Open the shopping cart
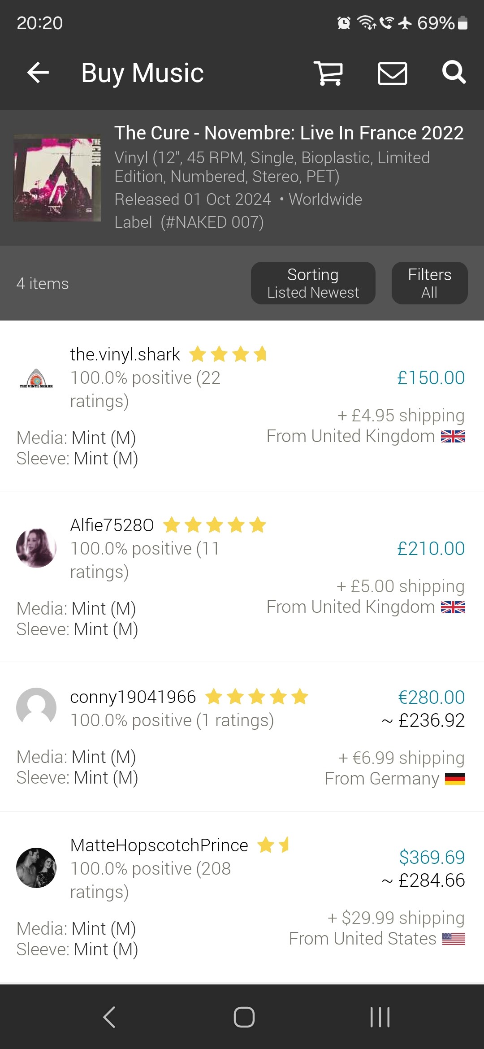Screen dimensions: 484x1049 [x=328, y=73]
